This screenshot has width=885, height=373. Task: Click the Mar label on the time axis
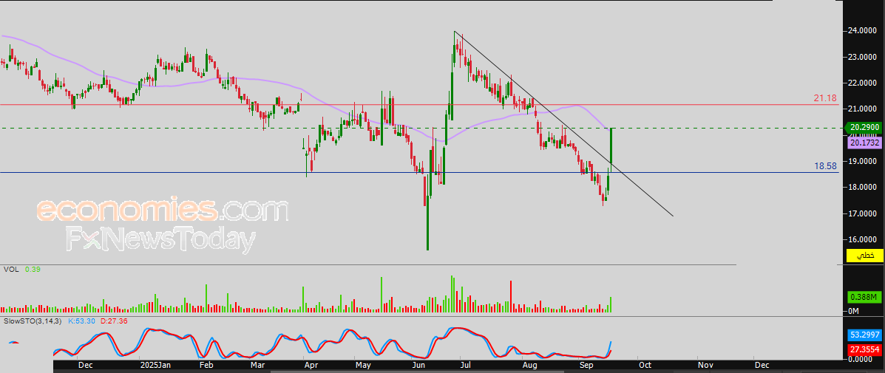pyautogui.click(x=256, y=365)
